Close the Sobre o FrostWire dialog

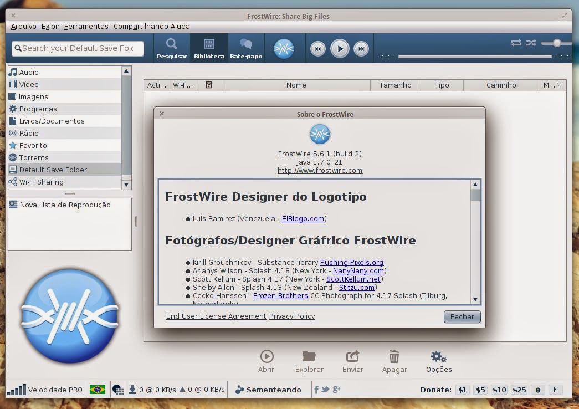coord(162,114)
